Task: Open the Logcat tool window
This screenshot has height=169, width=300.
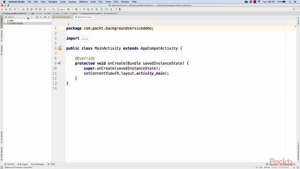Action: click(23, 164)
